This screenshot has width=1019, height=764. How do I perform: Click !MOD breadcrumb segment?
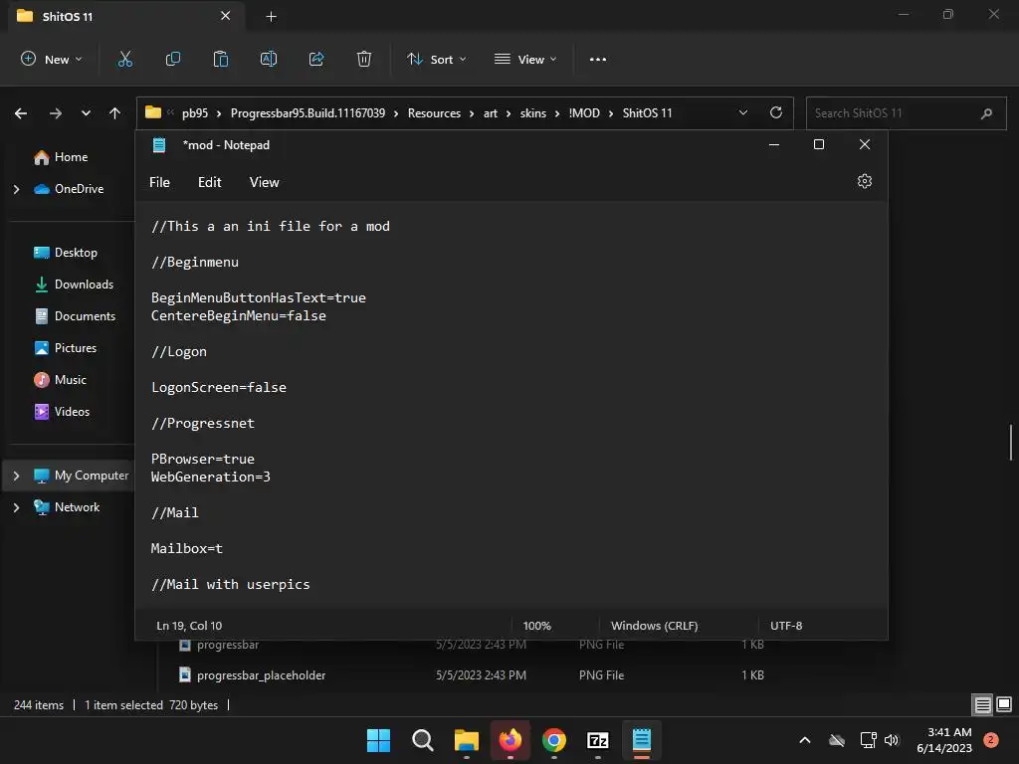click(x=584, y=113)
